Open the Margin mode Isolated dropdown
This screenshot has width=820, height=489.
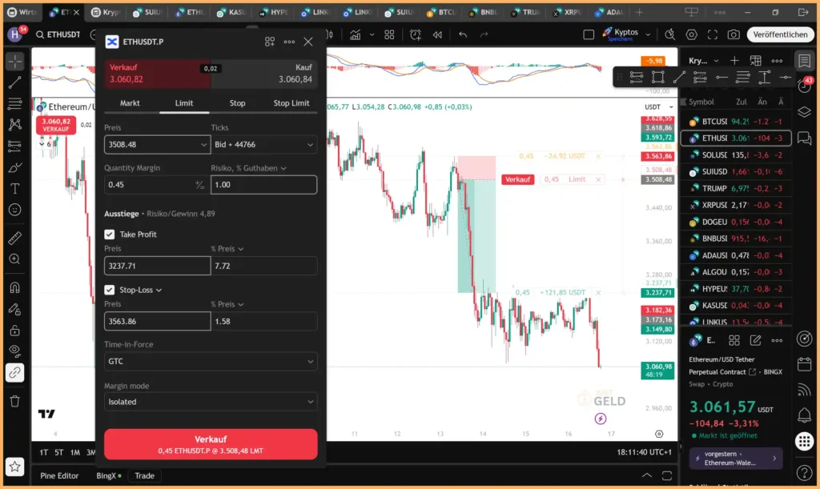[x=211, y=402]
